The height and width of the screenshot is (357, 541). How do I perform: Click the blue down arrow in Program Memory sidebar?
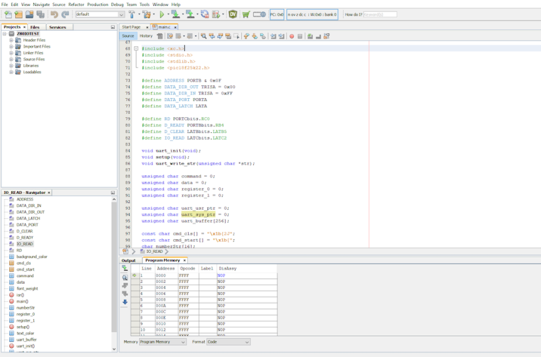pos(125,302)
